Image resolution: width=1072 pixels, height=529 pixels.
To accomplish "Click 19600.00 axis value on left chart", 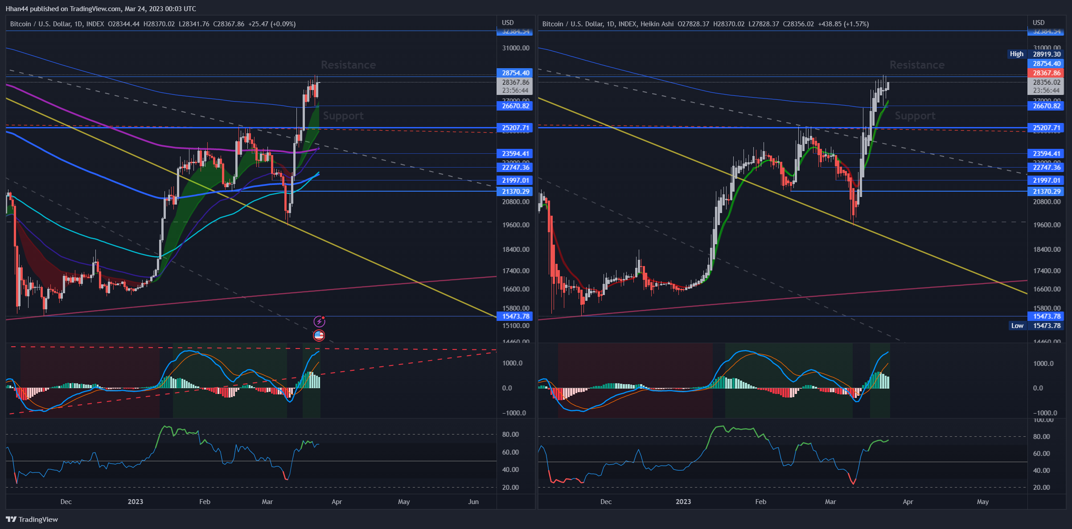I will click(516, 225).
